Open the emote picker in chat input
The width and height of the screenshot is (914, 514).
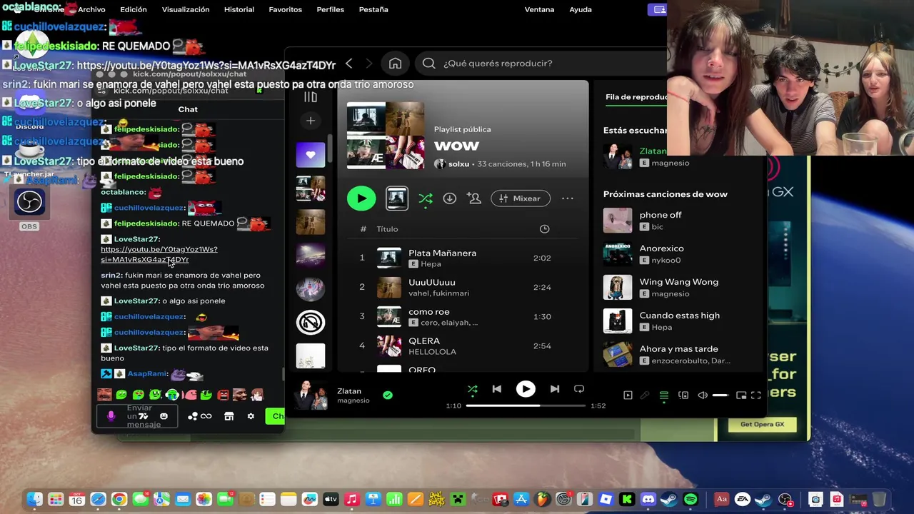(164, 416)
